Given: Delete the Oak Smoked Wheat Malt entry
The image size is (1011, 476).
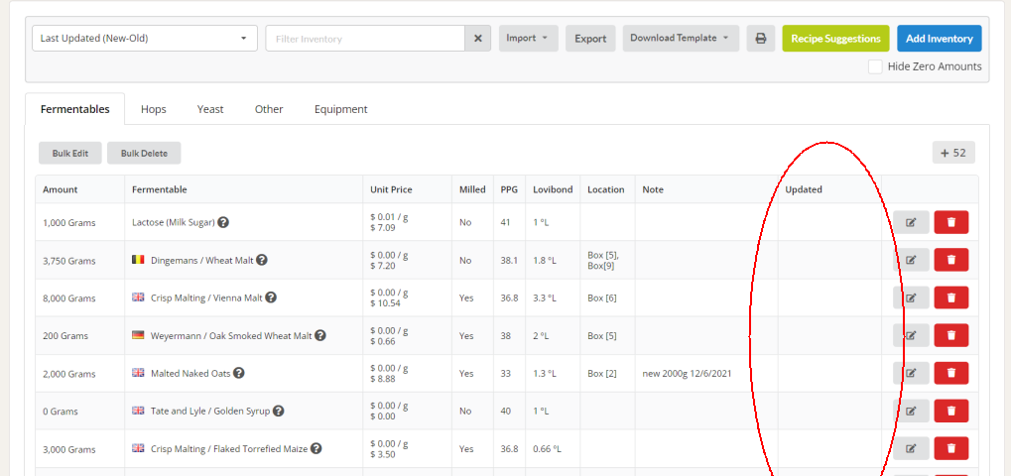Looking at the screenshot, I should point(951,335).
